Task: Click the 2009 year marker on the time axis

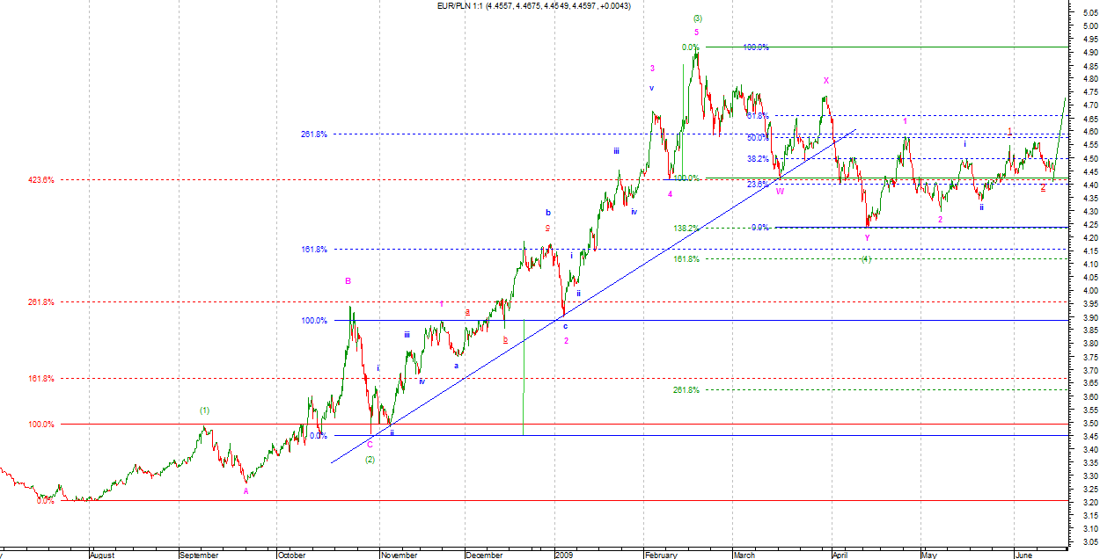Action: 564,555
